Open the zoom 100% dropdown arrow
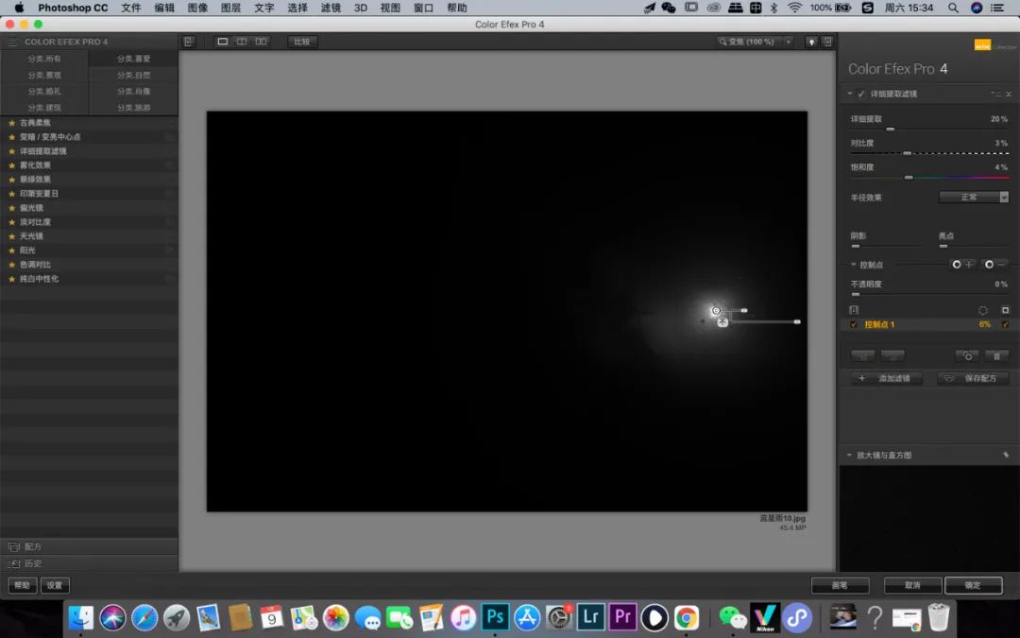This screenshot has height=638, width=1020. point(789,42)
